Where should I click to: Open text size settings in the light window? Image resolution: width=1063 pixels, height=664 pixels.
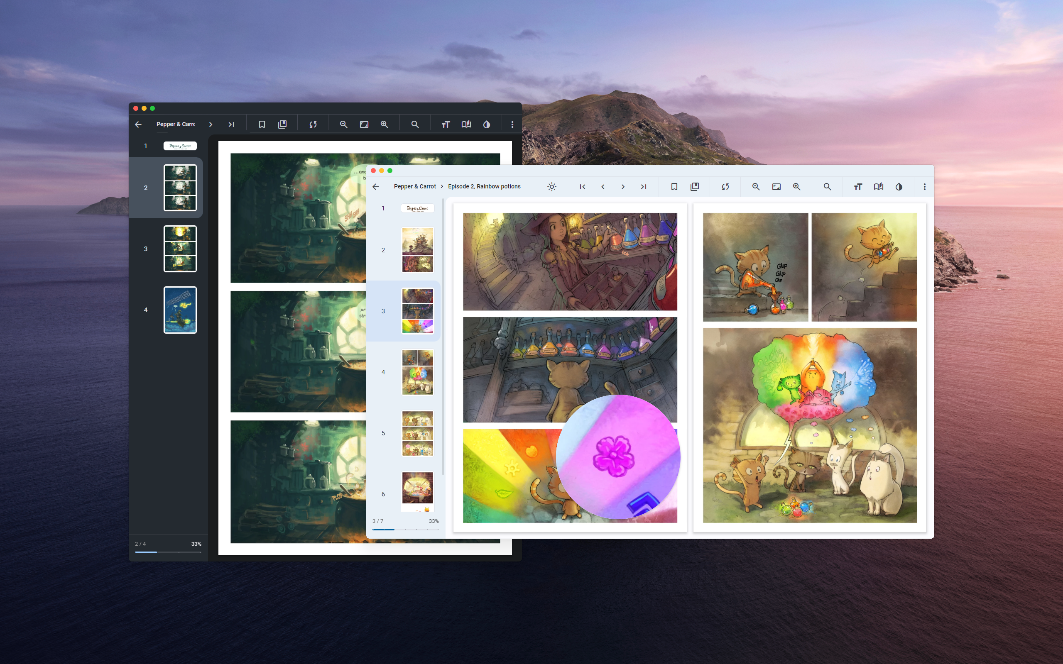point(858,187)
